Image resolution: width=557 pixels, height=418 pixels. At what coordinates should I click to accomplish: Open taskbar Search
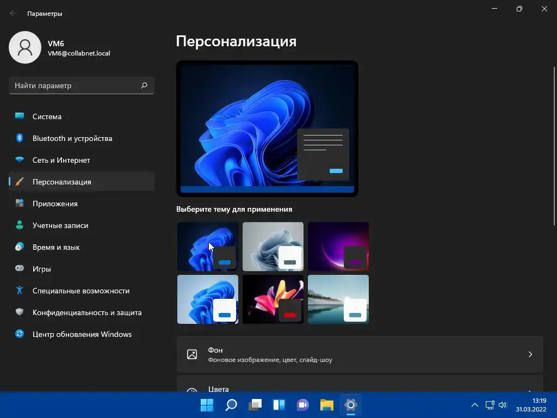coord(231,404)
